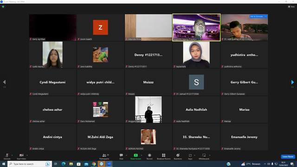
Task: Click the Gerry Gilbert Gu... name tile
Action: pos(245,82)
